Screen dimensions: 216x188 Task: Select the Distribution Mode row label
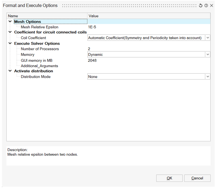click(35, 77)
